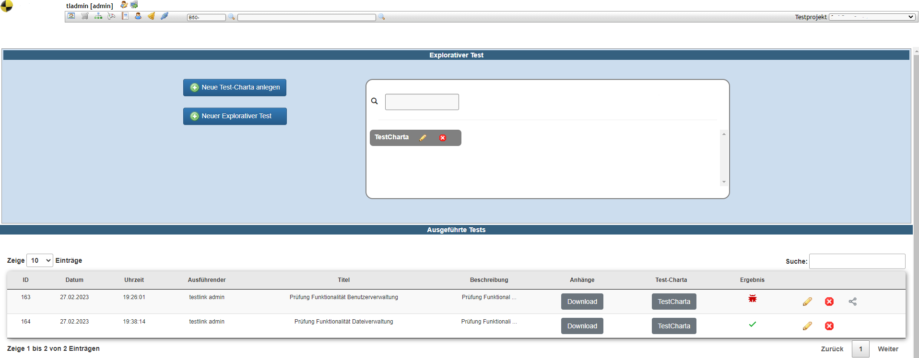Open the Testprojekt dropdown

(872, 17)
